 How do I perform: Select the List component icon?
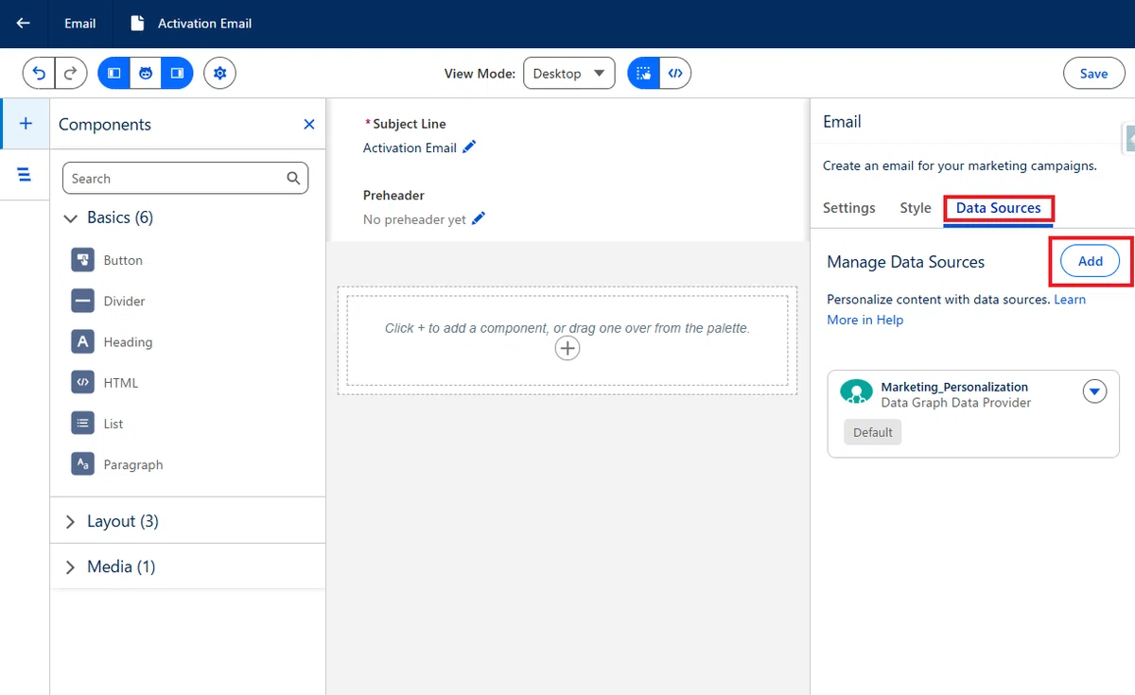click(x=83, y=423)
